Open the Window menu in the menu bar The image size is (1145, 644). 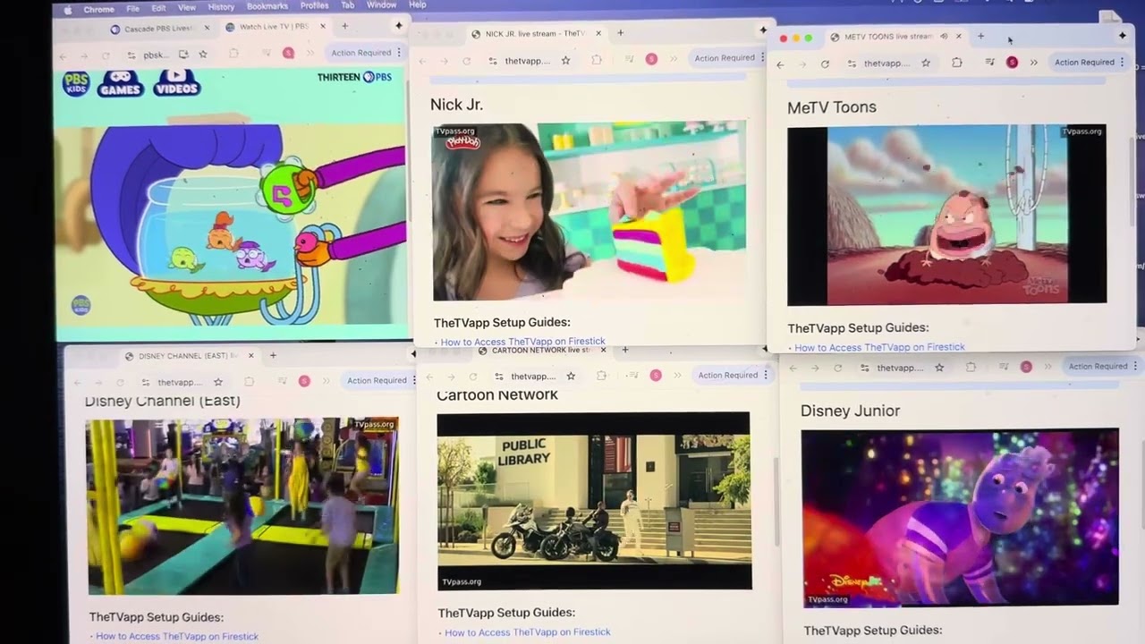(x=382, y=4)
